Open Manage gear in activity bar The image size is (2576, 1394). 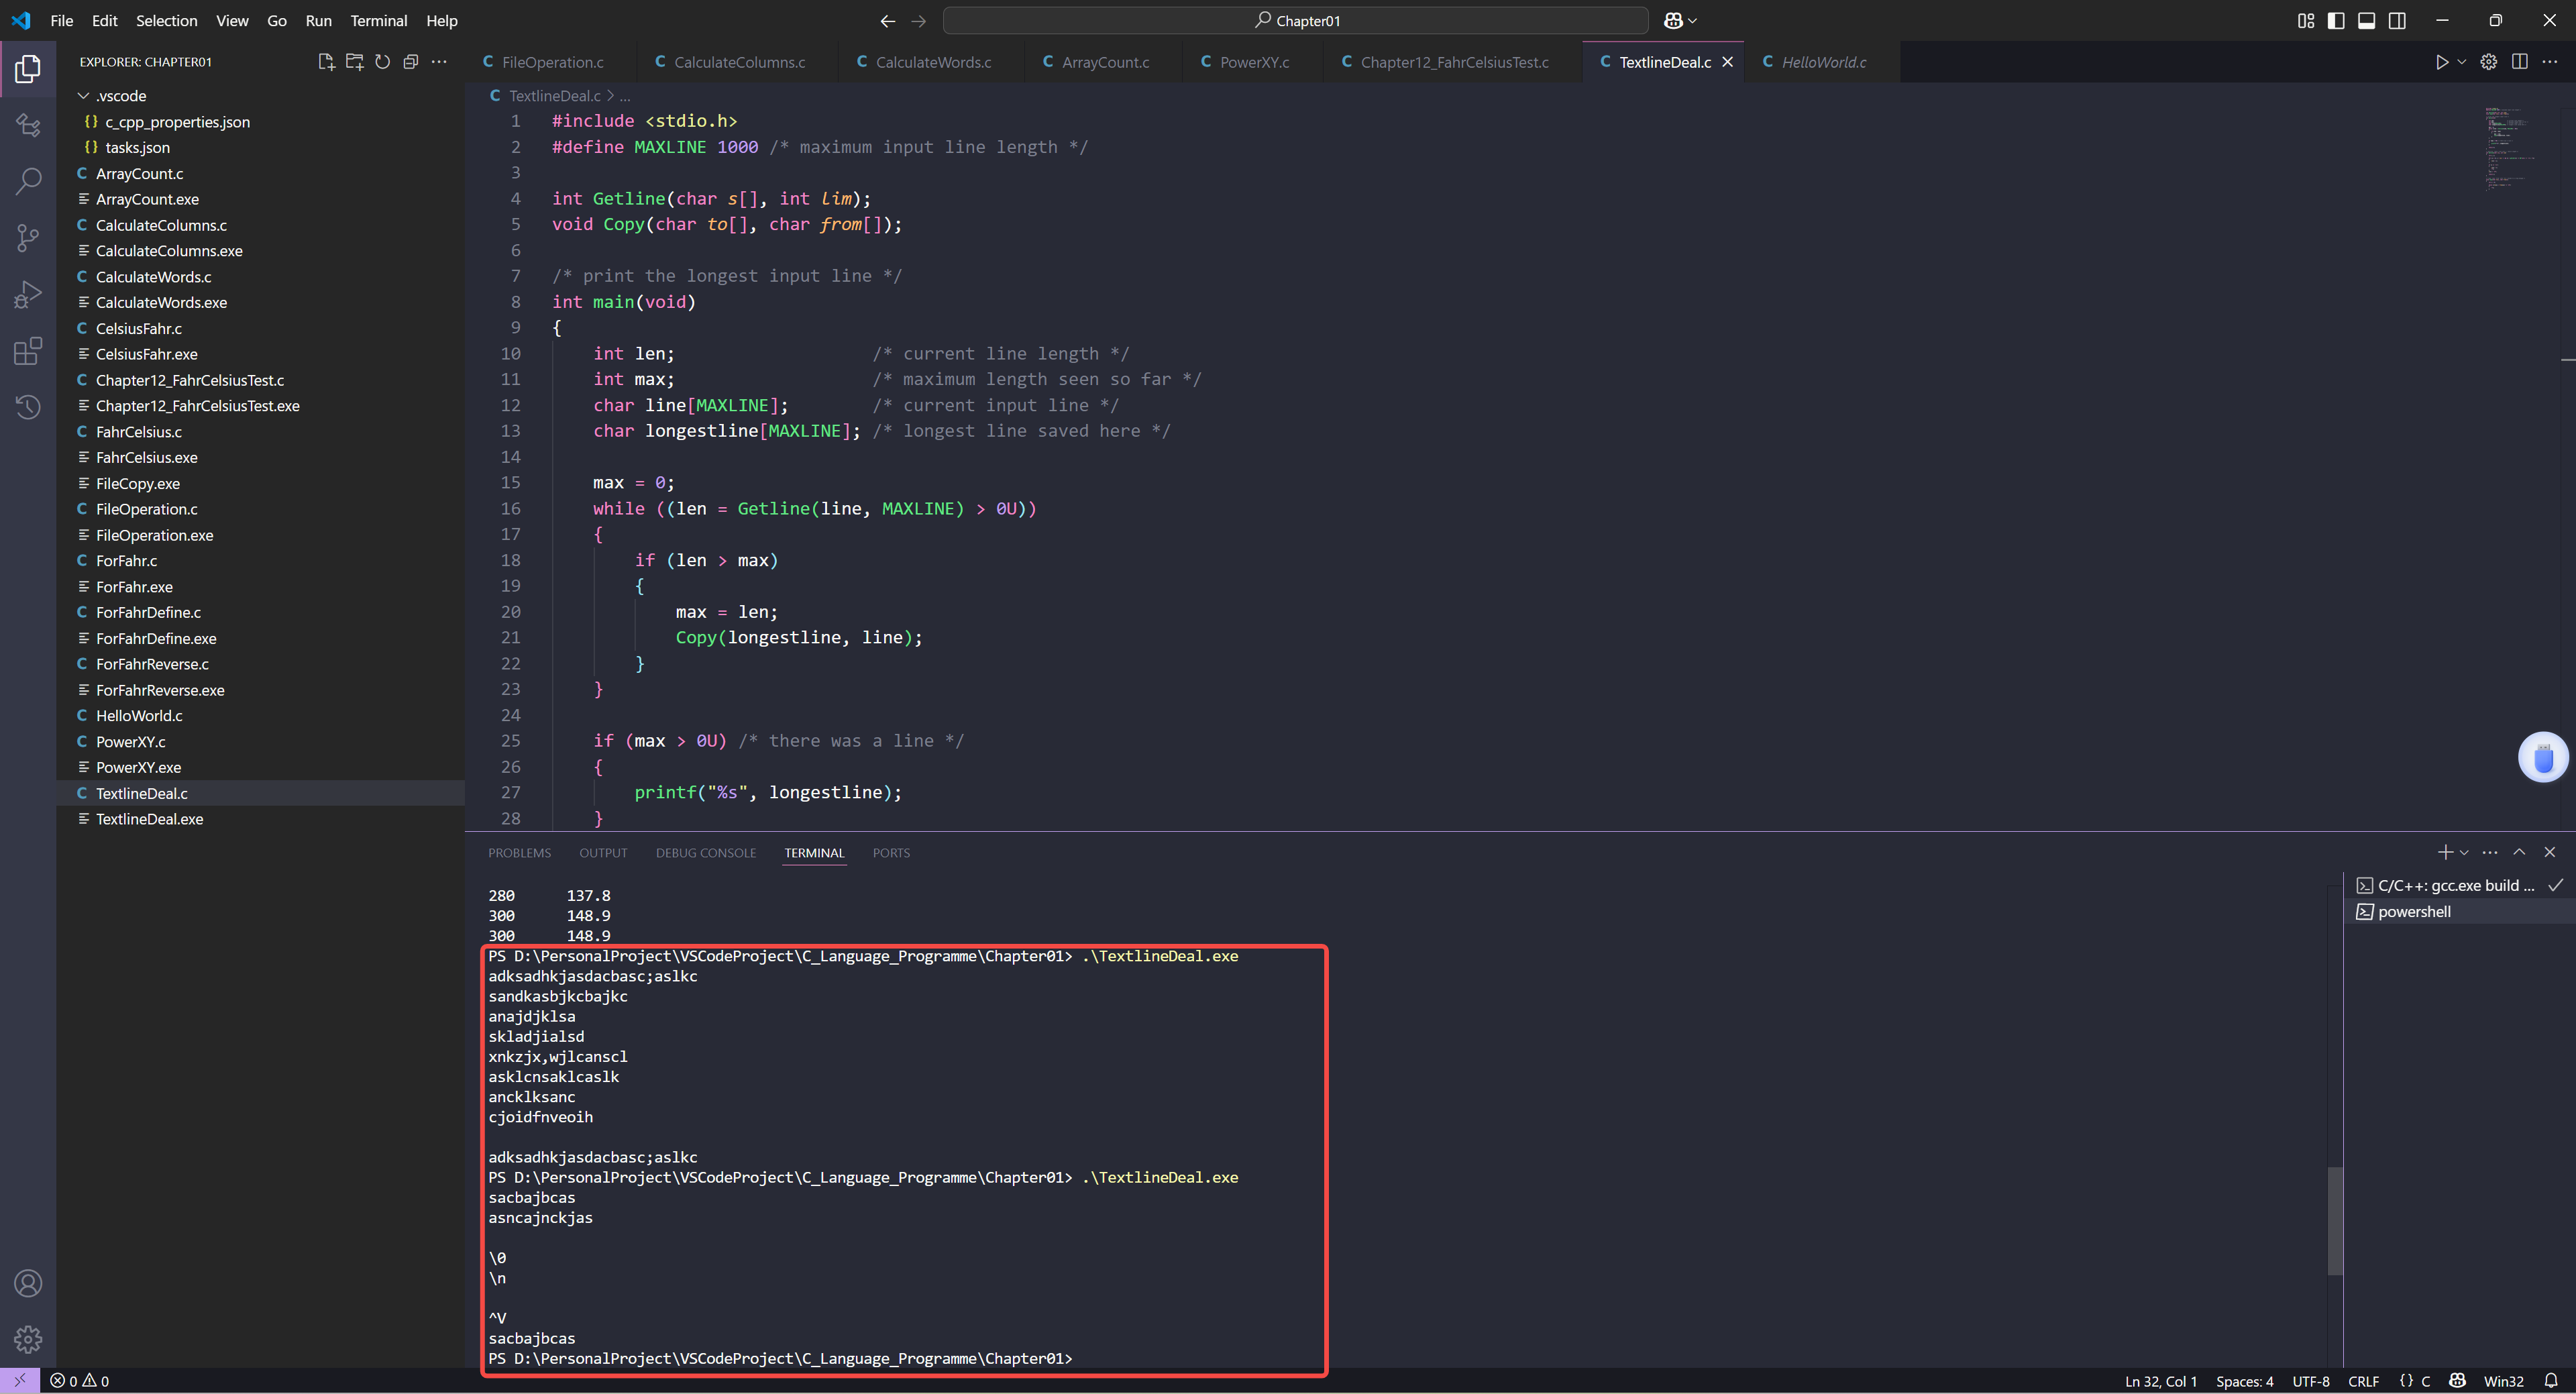pos(28,1338)
